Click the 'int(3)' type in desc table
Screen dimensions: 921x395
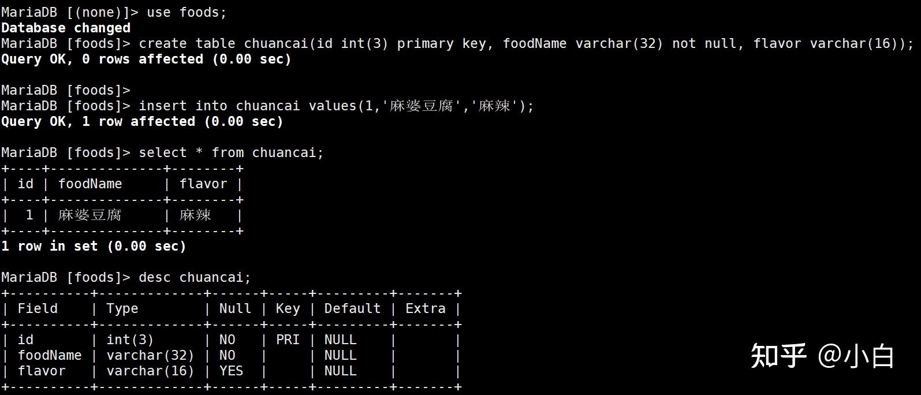click(130, 340)
